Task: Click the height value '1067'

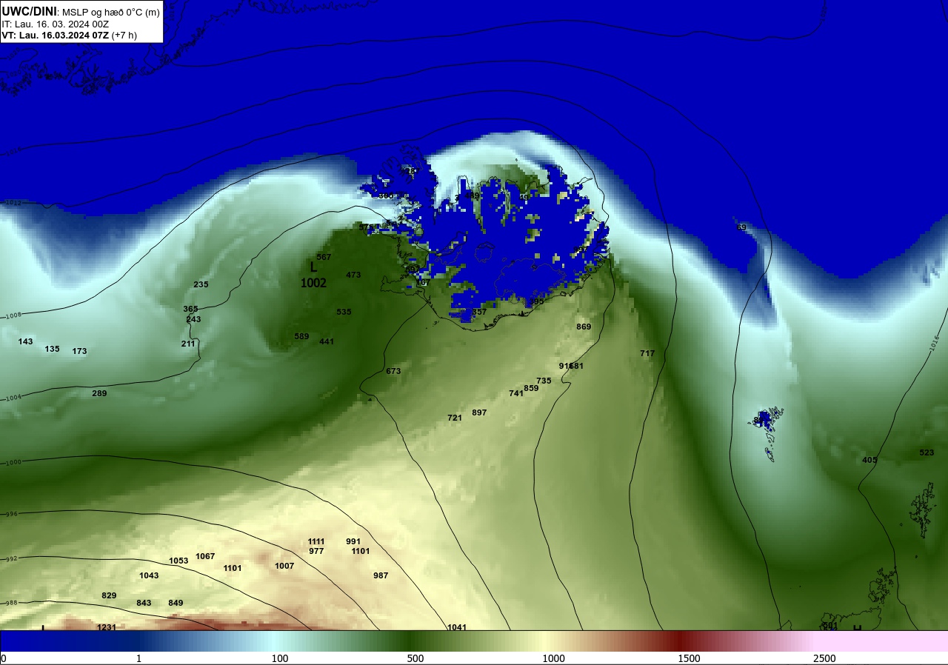Action: coord(205,556)
